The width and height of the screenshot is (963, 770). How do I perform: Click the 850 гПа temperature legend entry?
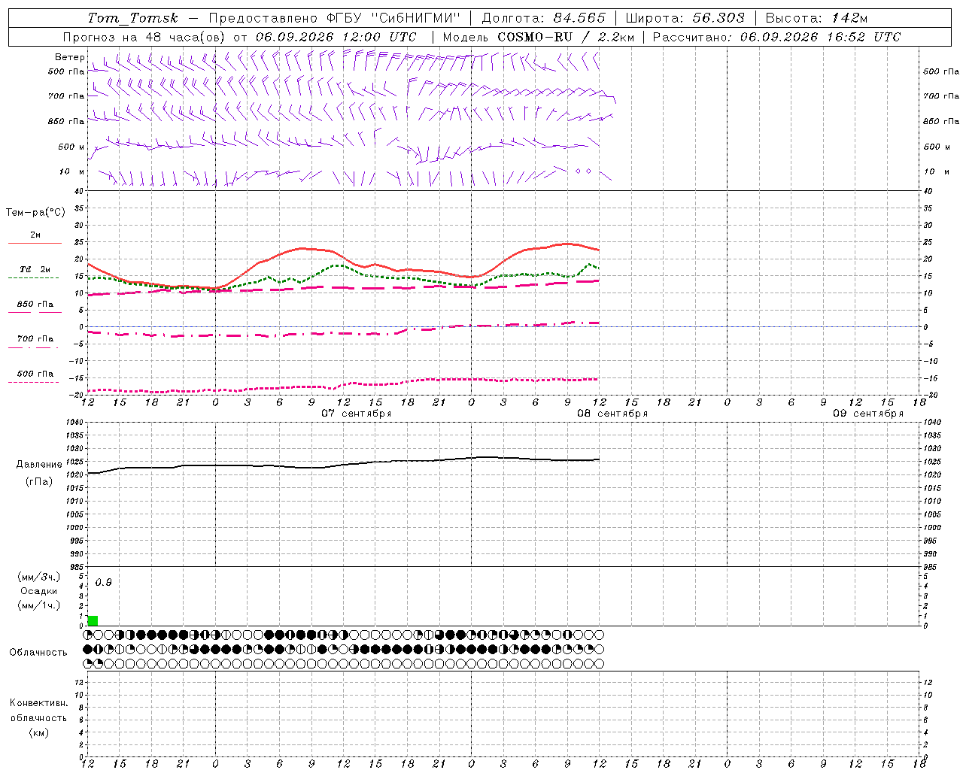point(35,307)
